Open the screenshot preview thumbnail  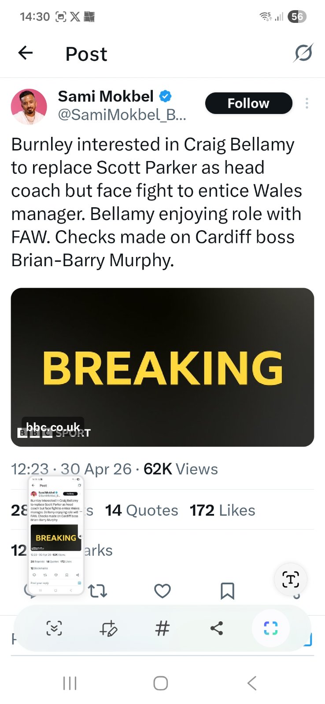[55, 535]
